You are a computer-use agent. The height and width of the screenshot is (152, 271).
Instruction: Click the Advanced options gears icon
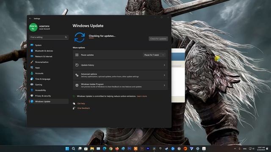(77, 75)
